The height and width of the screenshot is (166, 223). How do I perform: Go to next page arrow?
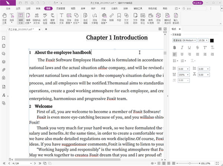[35, 163]
